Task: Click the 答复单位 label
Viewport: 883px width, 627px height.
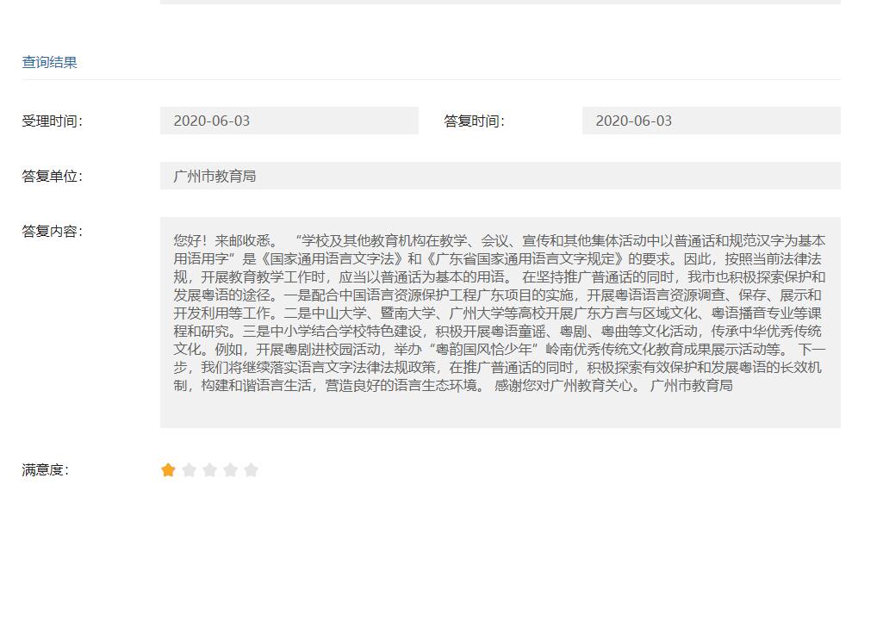Action: pos(52,176)
